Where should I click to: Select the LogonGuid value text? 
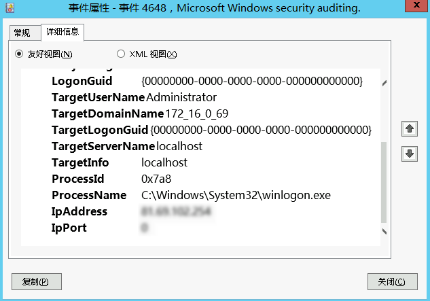pos(252,82)
